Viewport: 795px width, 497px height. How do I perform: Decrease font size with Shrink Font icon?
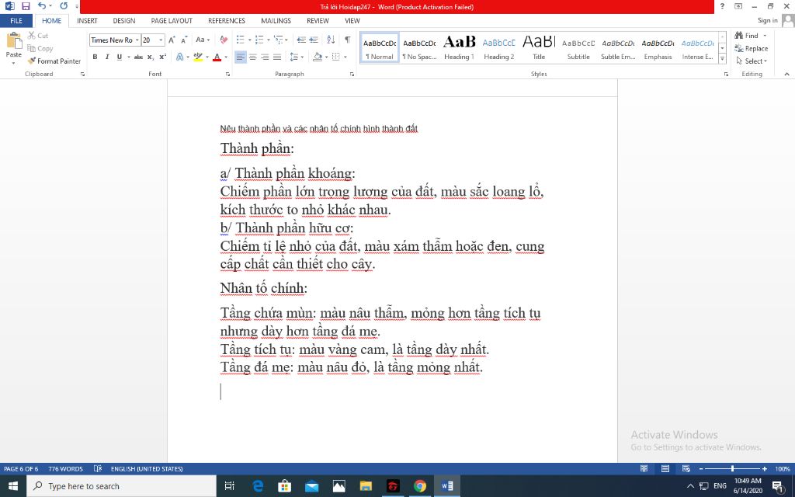point(184,40)
